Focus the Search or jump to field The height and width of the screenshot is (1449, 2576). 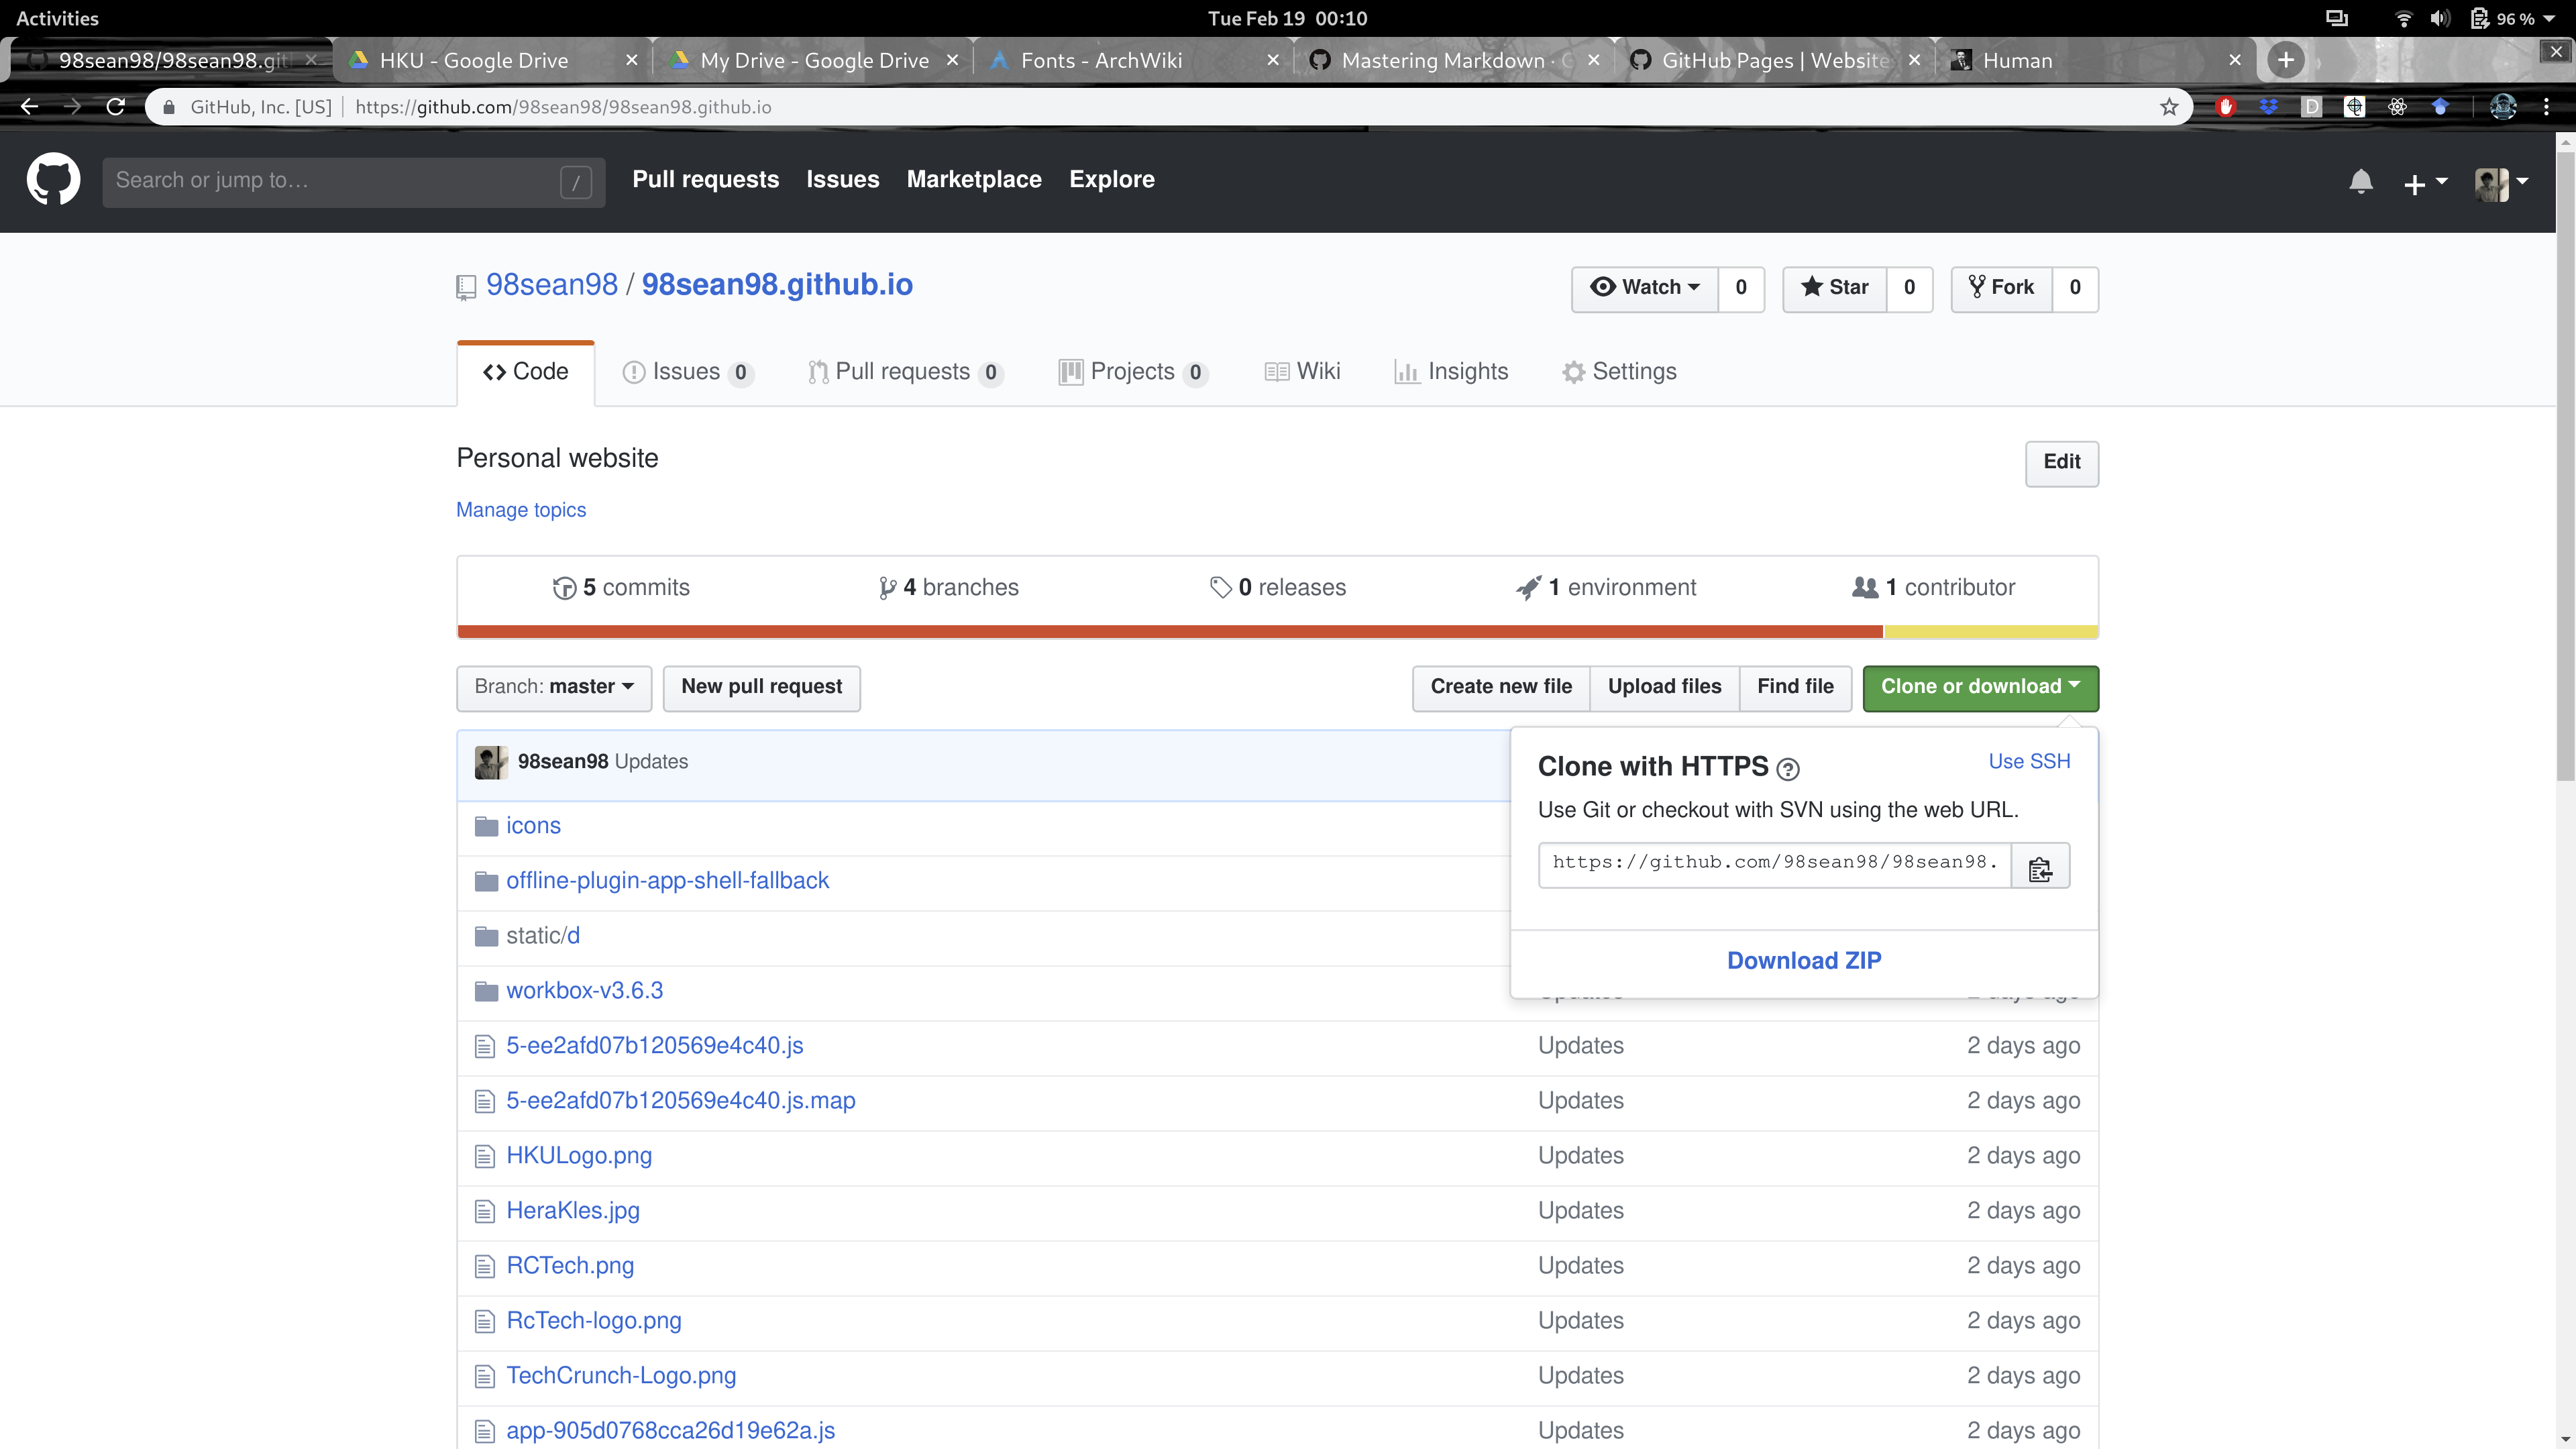[353, 182]
